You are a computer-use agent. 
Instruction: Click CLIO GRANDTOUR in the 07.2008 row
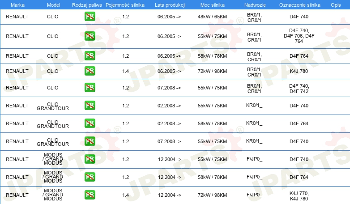click(x=53, y=142)
